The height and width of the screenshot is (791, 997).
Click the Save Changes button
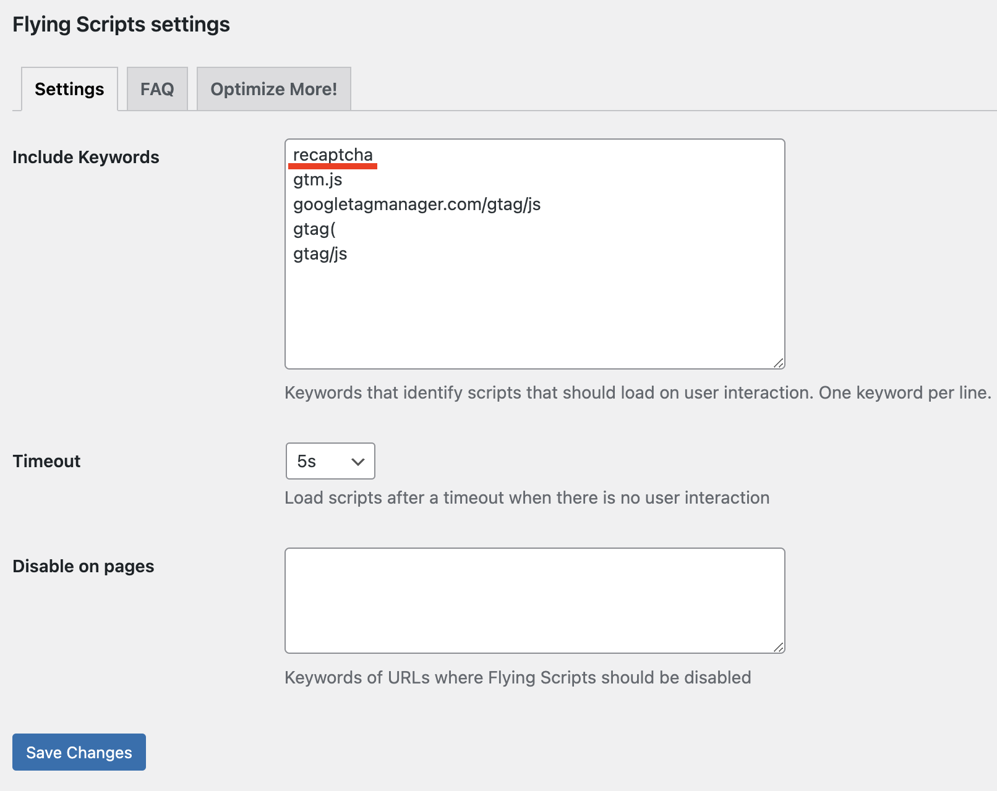click(79, 752)
